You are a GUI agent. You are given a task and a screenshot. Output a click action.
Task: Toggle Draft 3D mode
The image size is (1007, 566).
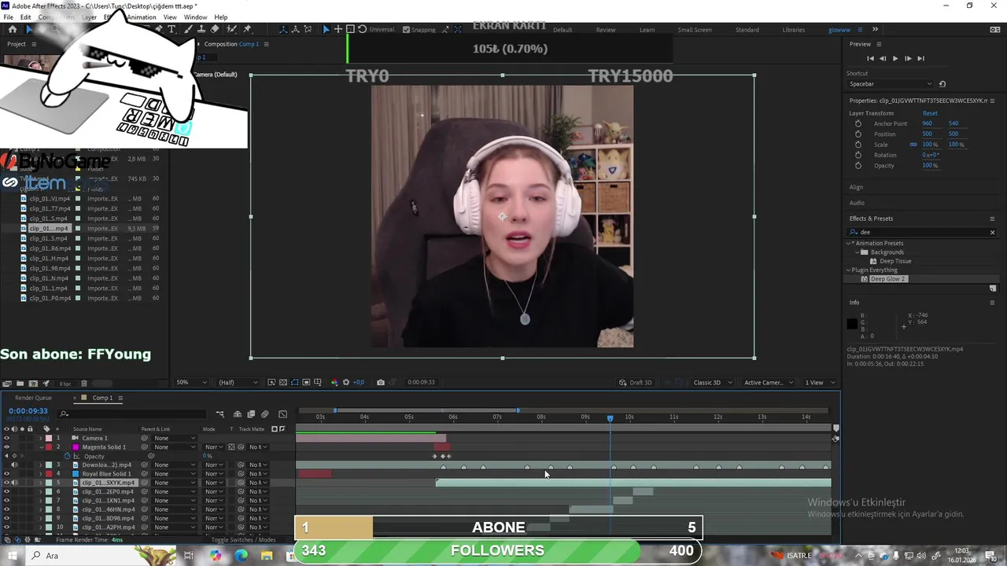636,382
